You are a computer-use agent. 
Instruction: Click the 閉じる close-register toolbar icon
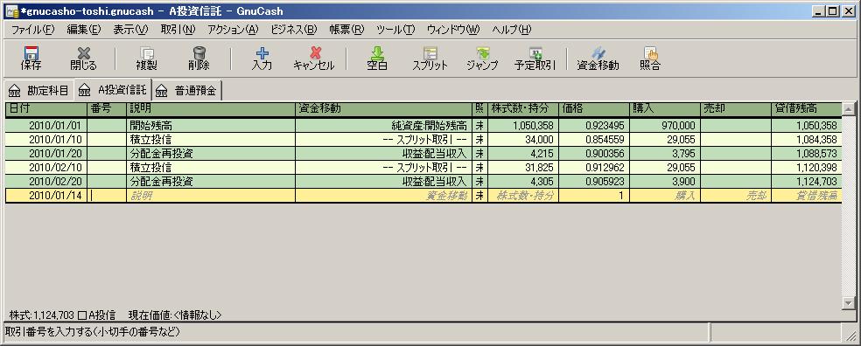83,59
